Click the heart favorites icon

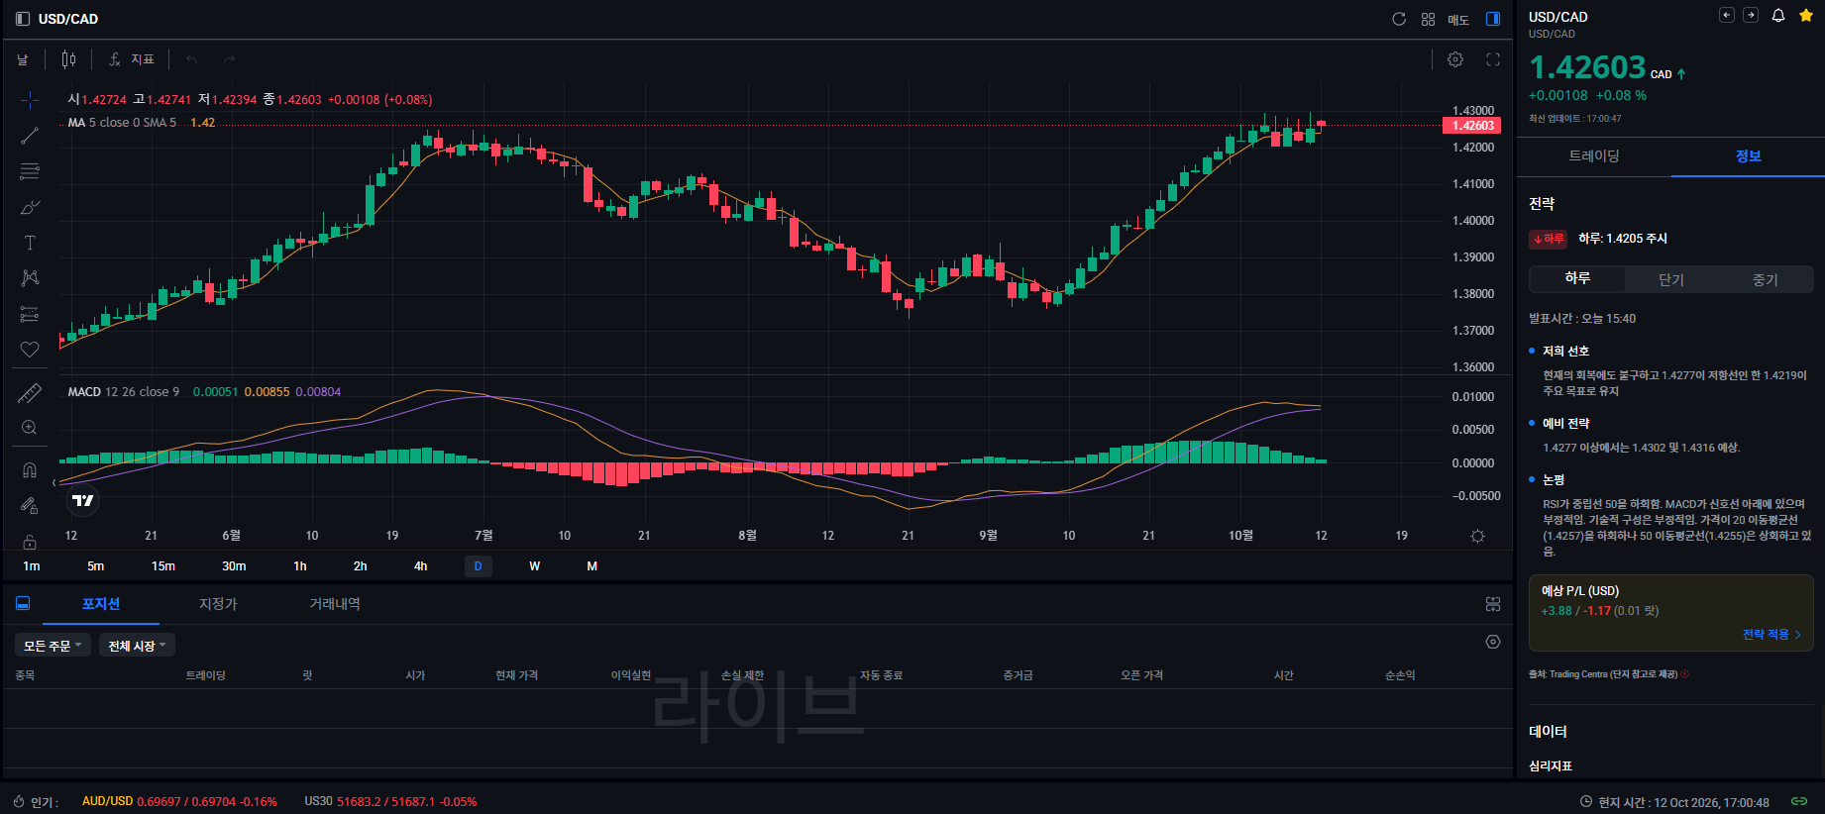click(30, 350)
